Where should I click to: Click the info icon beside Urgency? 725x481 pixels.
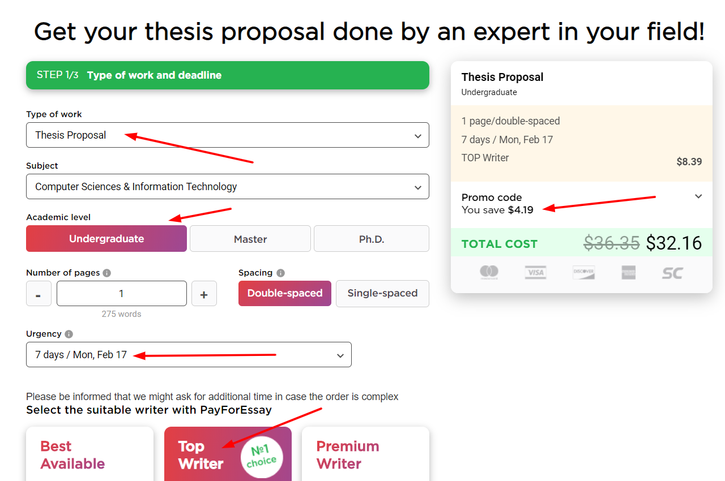click(x=68, y=334)
